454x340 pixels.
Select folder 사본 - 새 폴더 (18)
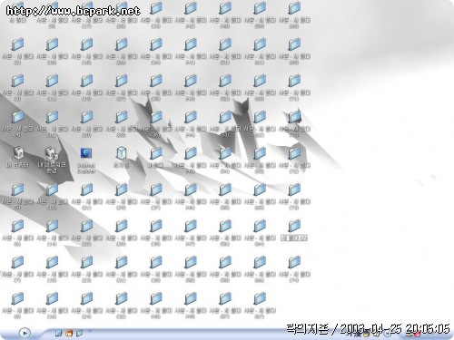(86, 51)
